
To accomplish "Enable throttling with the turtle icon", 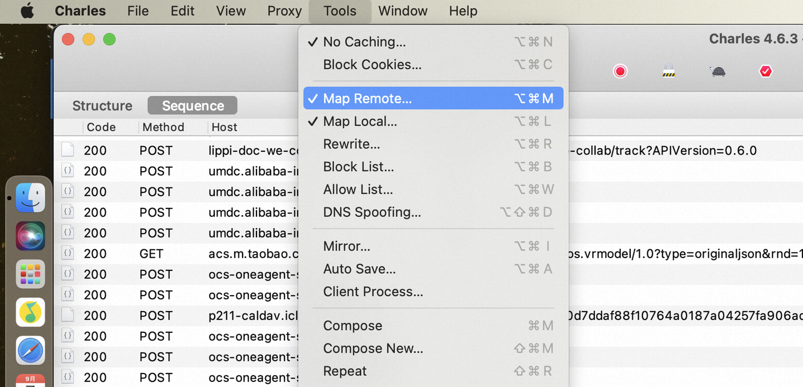I will click(x=718, y=71).
